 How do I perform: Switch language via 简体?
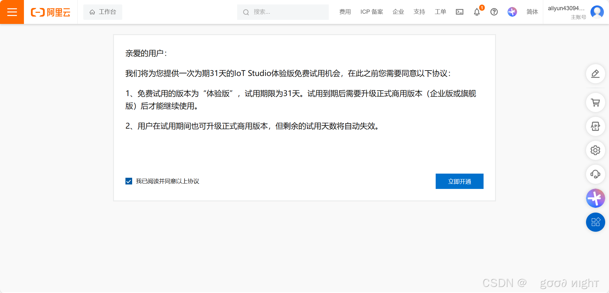[x=532, y=12]
